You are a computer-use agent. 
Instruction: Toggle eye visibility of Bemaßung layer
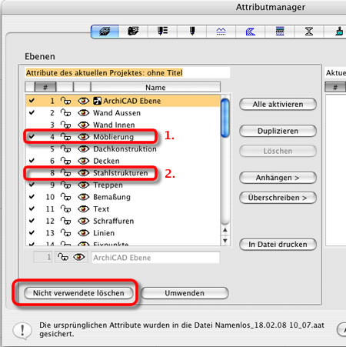click(x=83, y=197)
